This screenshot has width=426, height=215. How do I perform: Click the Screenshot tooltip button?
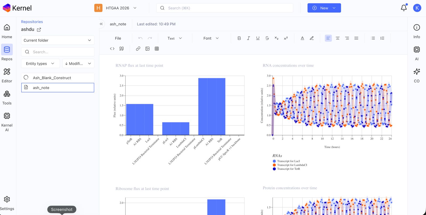[x=62, y=209]
